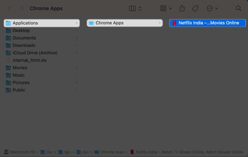The width and height of the screenshot is (248, 157).
Task: Select the internal_html.xls file
Action: point(29,60)
